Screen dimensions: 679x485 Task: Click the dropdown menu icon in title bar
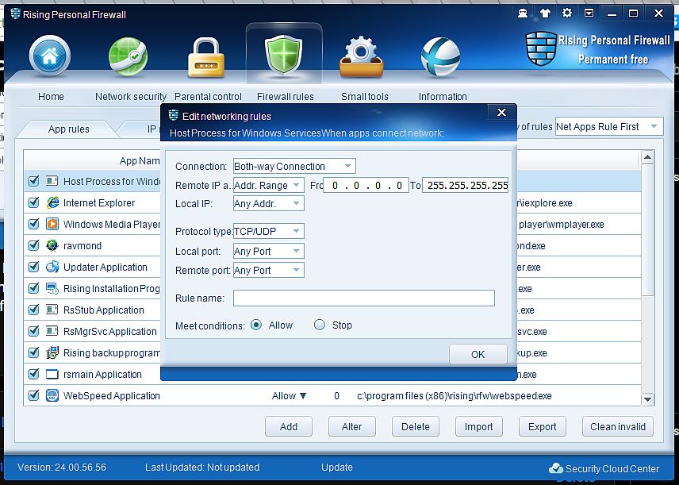tap(589, 13)
